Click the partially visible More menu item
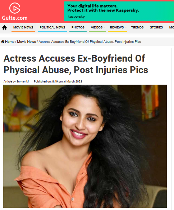174x210 pixels. [171, 27]
